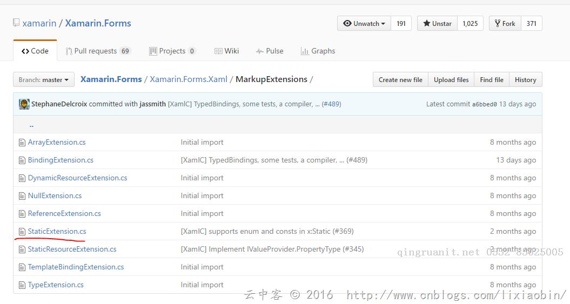This screenshot has width=570, height=304.
Task: Open the Branch: master dropdown
Action: pyautogui.click(x=44, y=79)
